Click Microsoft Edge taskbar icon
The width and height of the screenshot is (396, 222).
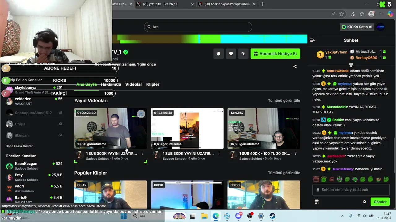(216, 216)
